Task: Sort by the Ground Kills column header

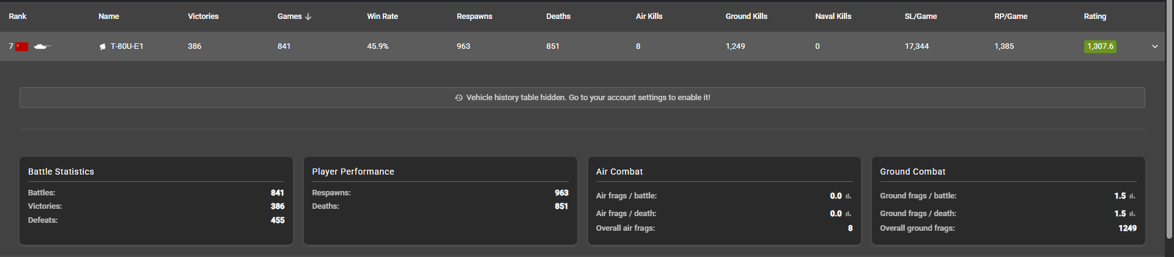Action: coord(746,16)
